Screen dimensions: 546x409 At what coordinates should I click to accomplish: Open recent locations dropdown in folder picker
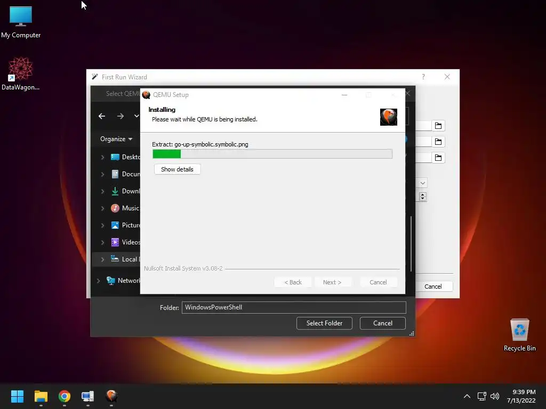tap(136, 116)
